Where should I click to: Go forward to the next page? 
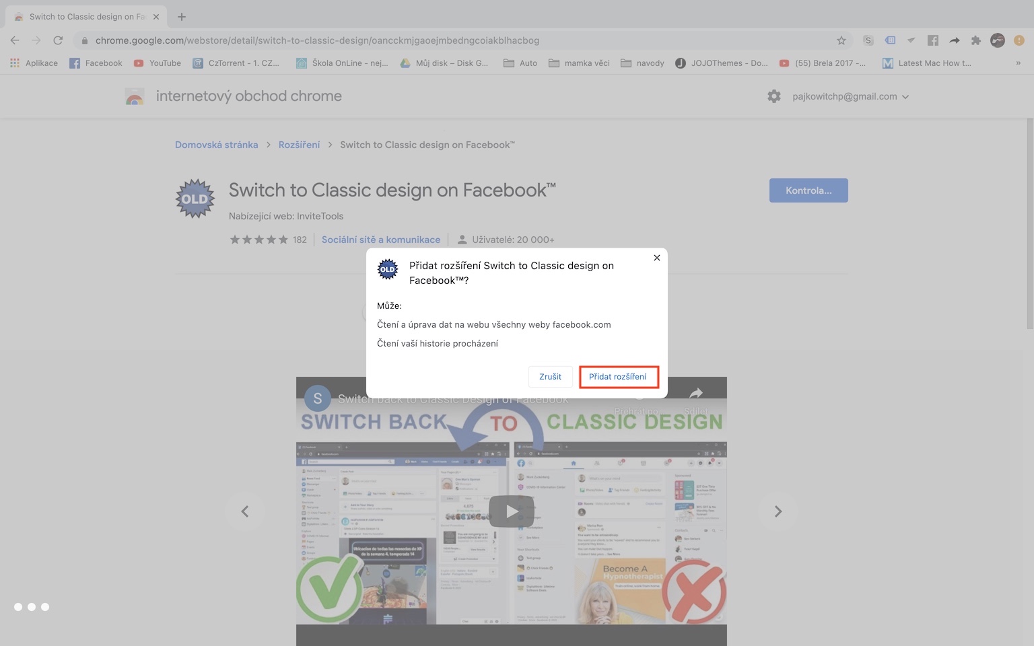[x=36, y=40]
